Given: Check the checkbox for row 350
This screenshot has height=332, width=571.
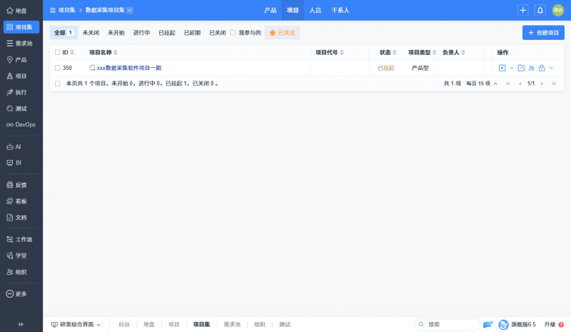Looking at the screenshot, I should point(58,68).
